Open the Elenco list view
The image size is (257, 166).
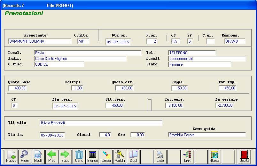coord(92,157)
